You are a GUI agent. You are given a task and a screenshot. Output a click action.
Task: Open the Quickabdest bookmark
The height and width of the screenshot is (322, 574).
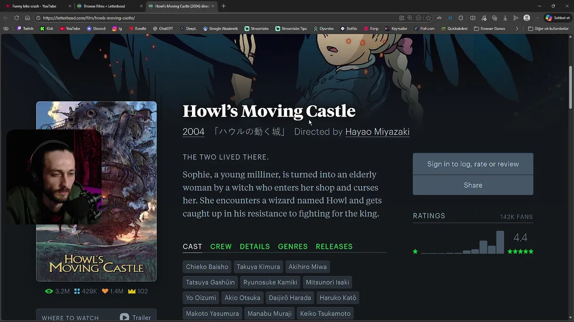click(x=454, y=29)
